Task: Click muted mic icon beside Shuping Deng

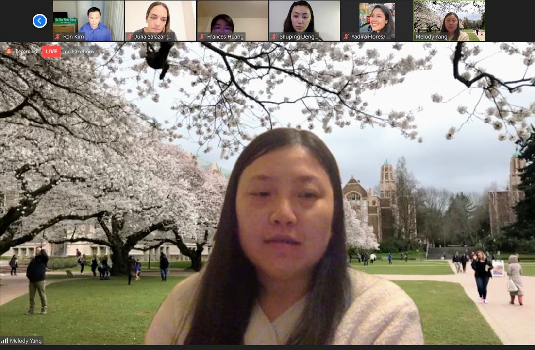Action: 274,37
